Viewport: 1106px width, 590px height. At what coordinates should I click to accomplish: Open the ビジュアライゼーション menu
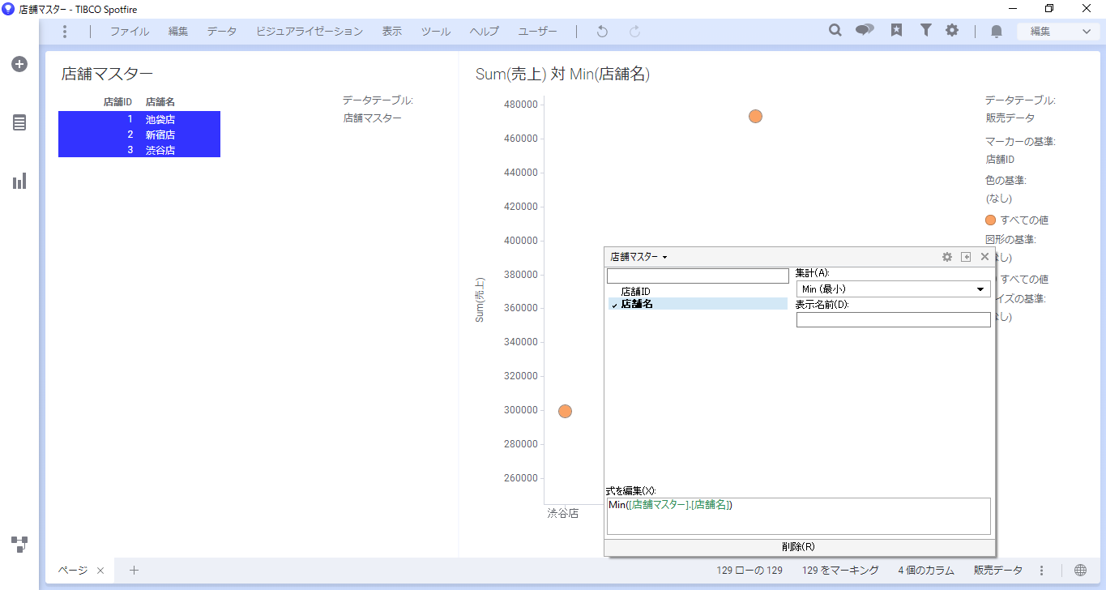pos(310,32)
